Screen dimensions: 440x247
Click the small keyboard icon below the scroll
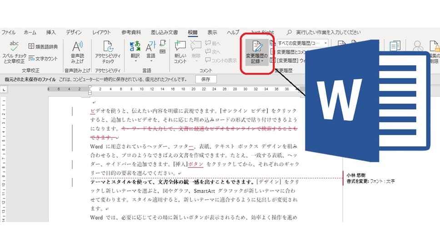pyautogui.click(x=162, y=51)
